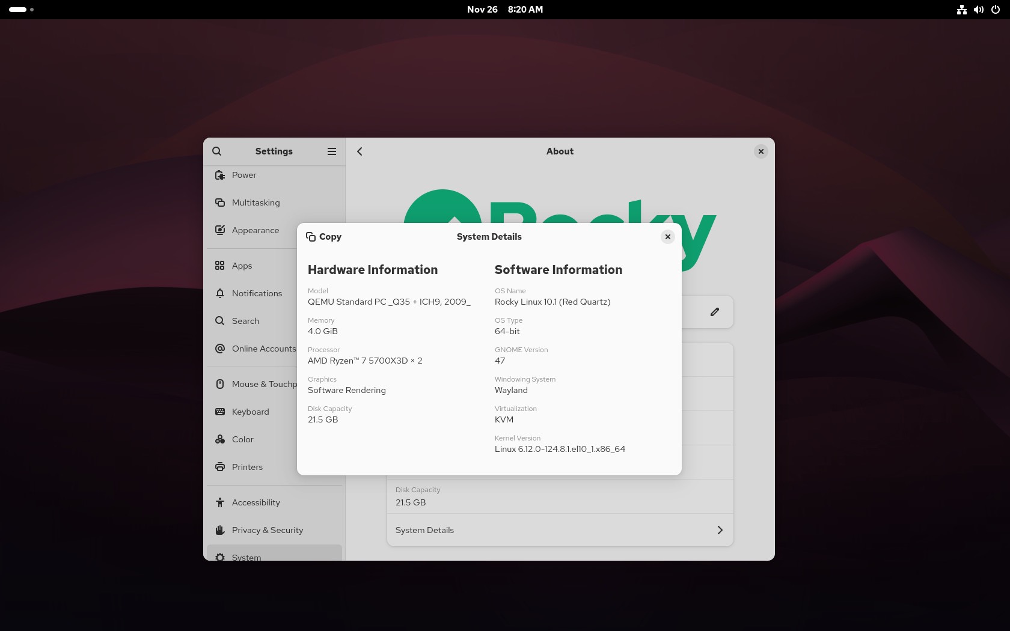This screenshot has width=1010, height=631.
Task: Open Accessibility settings
Action: 256,502
